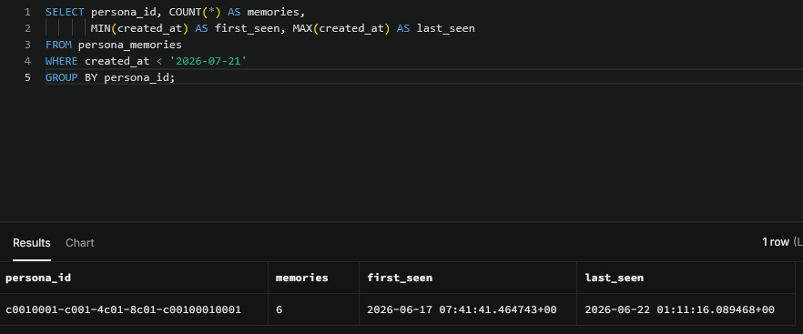The image size is (803, 334).
Task: Click the '2026-07-21' date string
Action: pos(208,61)
